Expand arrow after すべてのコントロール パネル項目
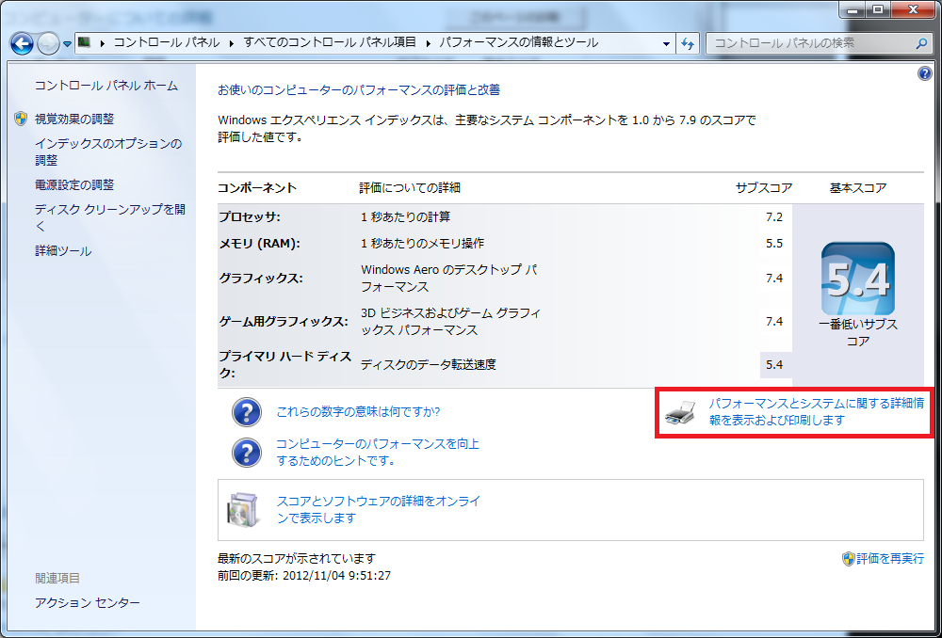The height and width of the screenshot is (638, 942). (x=429, y=43)
